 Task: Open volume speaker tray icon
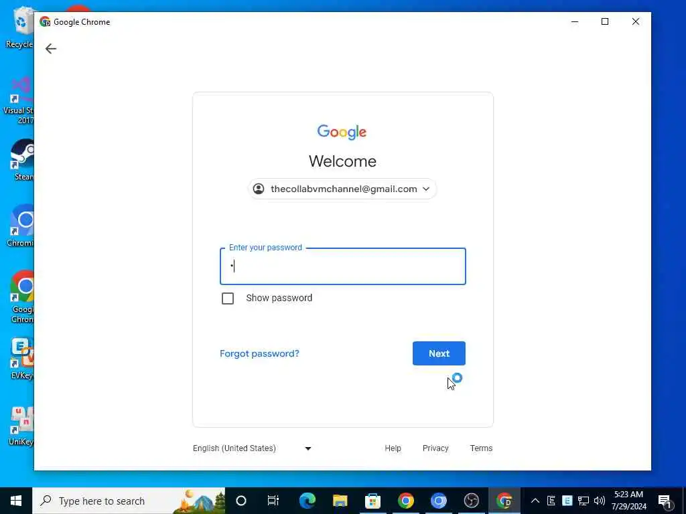point(600,501)
